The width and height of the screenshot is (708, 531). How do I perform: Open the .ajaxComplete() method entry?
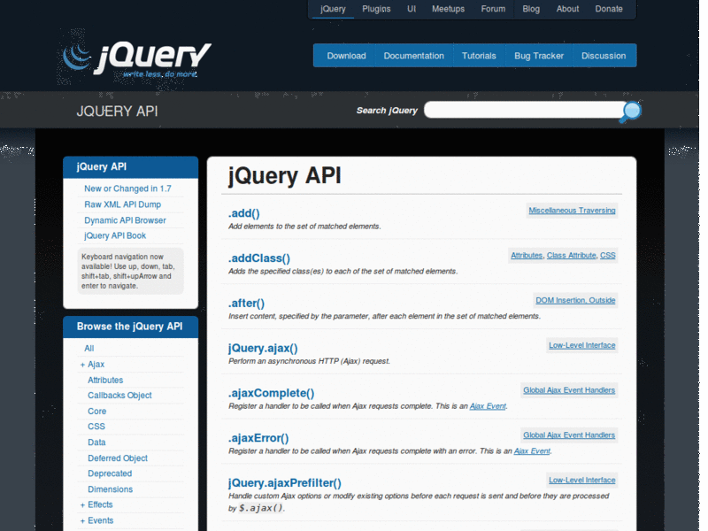tap(272, 393)
